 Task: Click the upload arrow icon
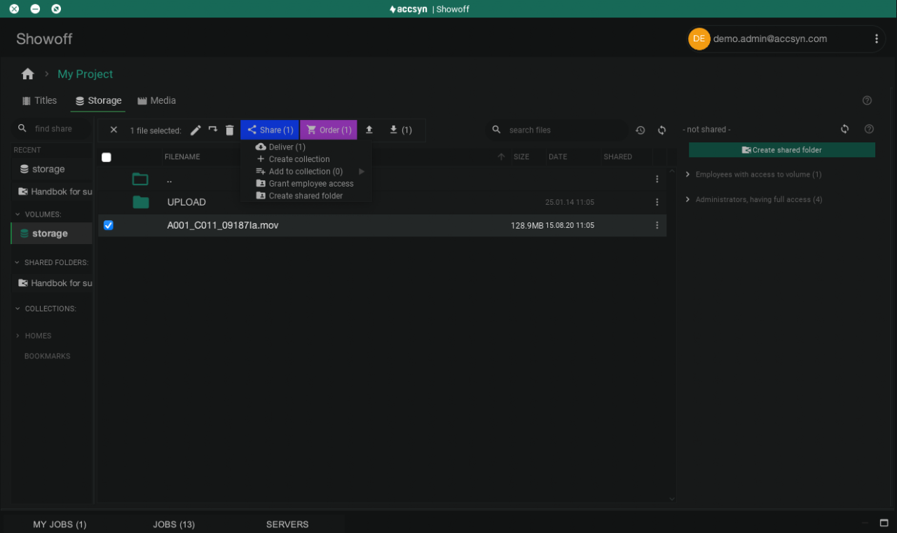click(x=369, y=130)
